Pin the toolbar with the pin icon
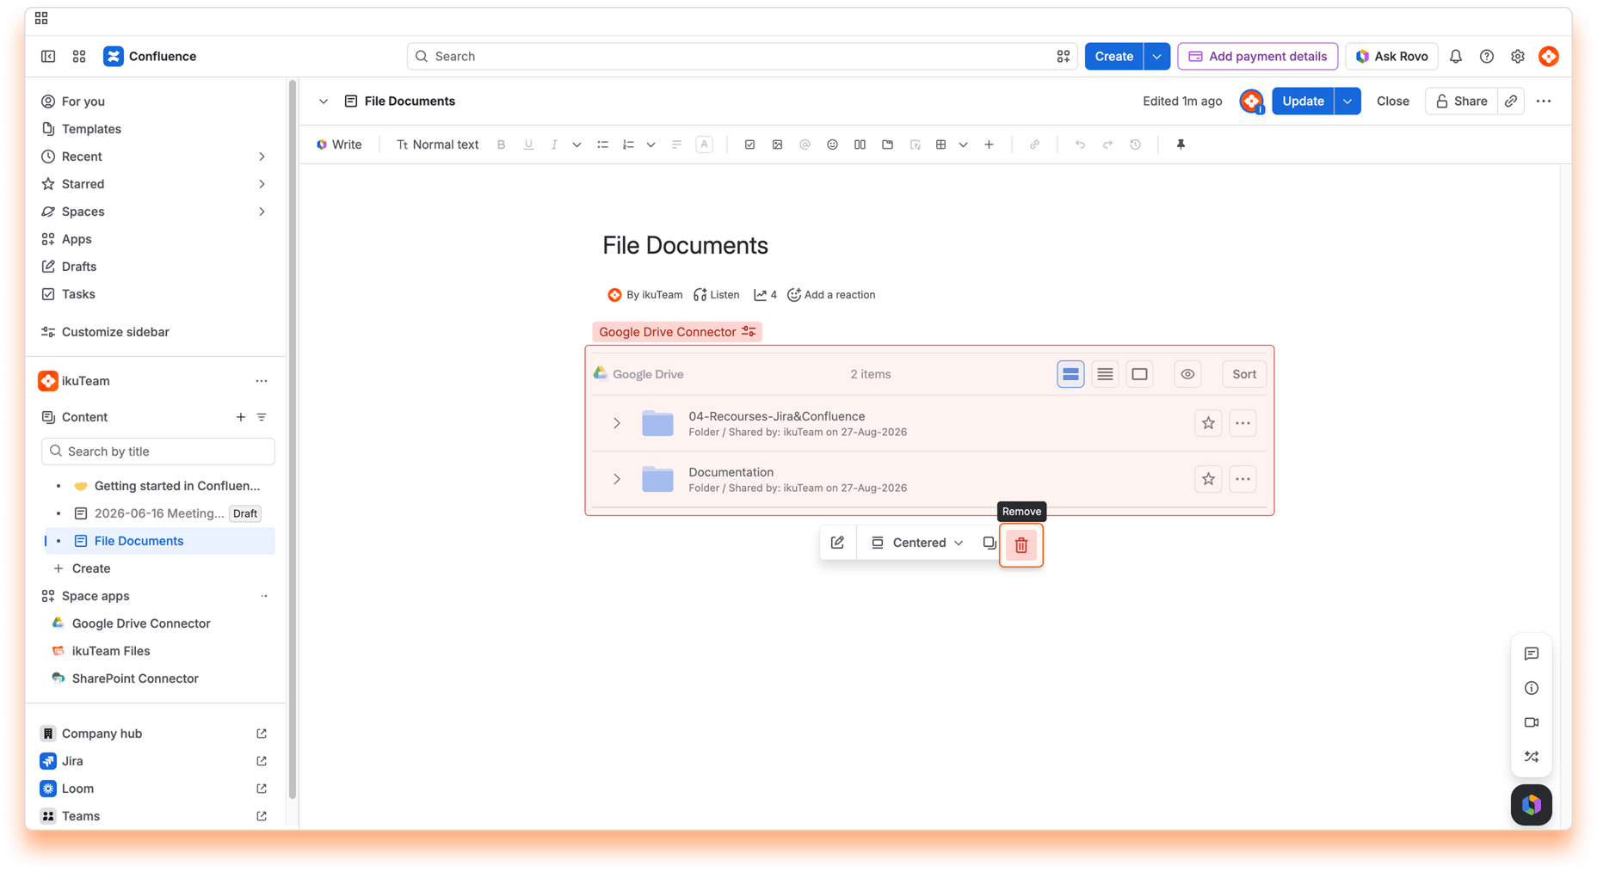 pos(1181,144)
